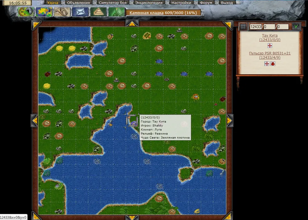Open the Тау Кита (12433/0/0) link
Screen dimensions: 308x220
pos(270,38)
